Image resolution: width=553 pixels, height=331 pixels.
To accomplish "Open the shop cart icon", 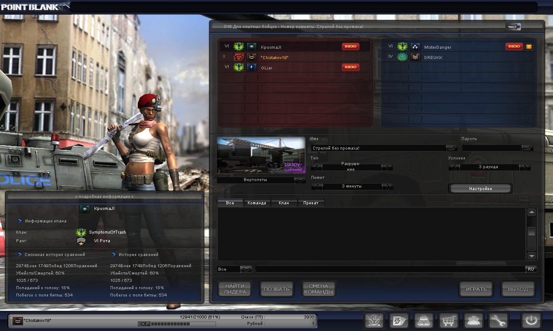I will tap(449, 321).
